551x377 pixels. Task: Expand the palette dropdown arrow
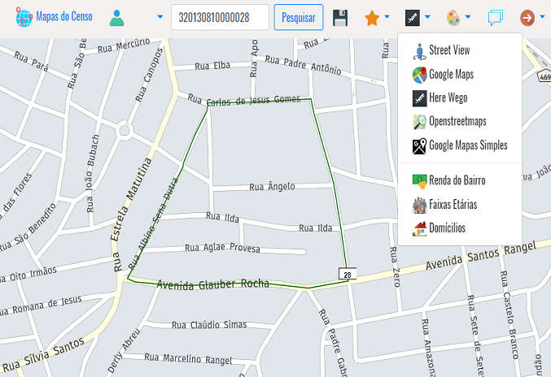(469, 17)
